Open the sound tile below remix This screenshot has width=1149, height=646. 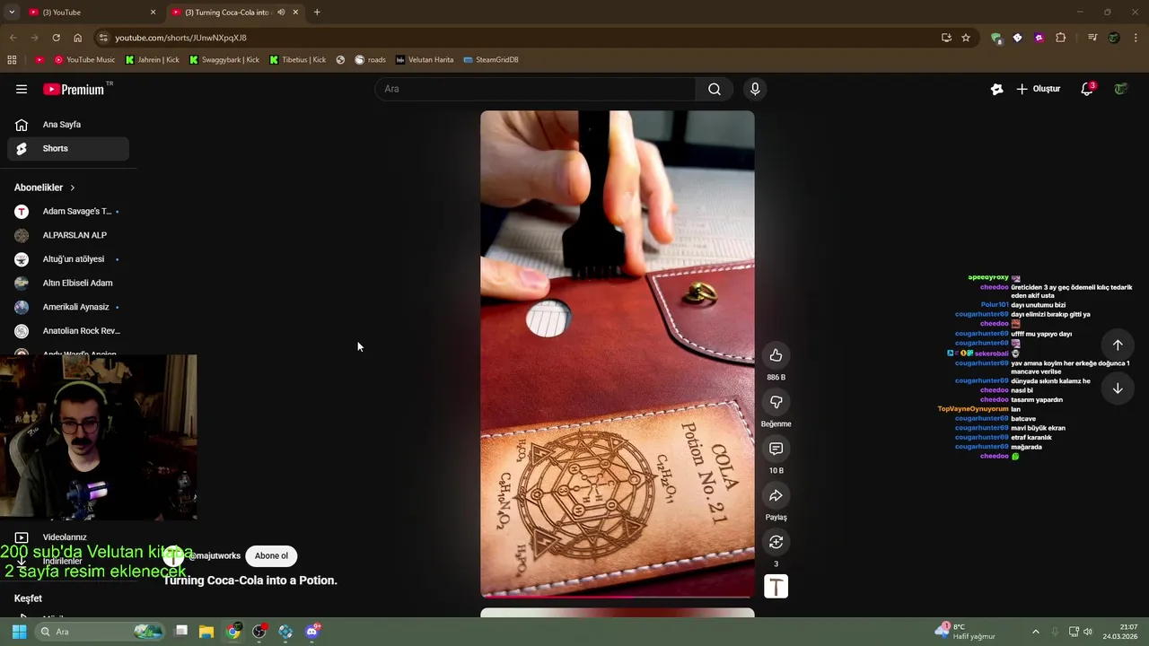(x=776, y=587)
